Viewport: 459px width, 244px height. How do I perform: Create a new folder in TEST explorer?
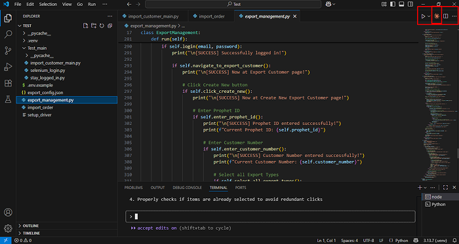click(94, 26)
